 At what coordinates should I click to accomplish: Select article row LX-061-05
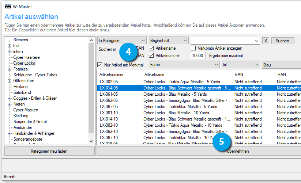[199, 94]
